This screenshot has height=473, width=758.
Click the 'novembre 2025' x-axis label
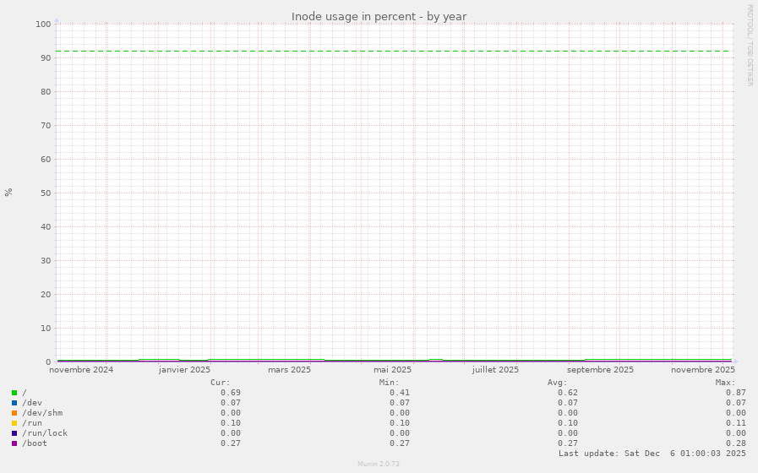click(703, 370)
